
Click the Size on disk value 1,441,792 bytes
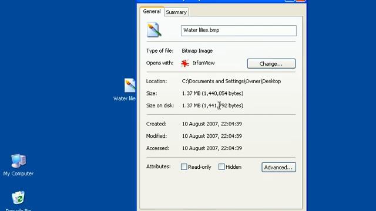[213, 105]
